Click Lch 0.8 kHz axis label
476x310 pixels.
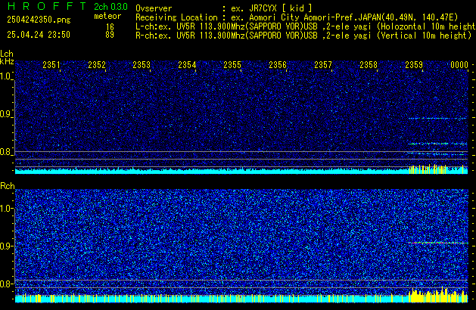[6, 152]
